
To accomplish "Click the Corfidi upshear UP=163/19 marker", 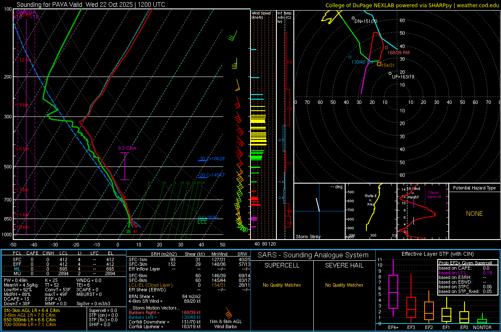I will [390, 74].
